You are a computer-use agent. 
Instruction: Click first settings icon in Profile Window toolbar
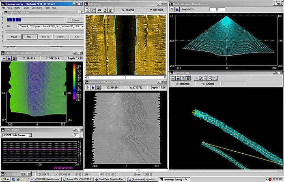[x=172, y=9]
